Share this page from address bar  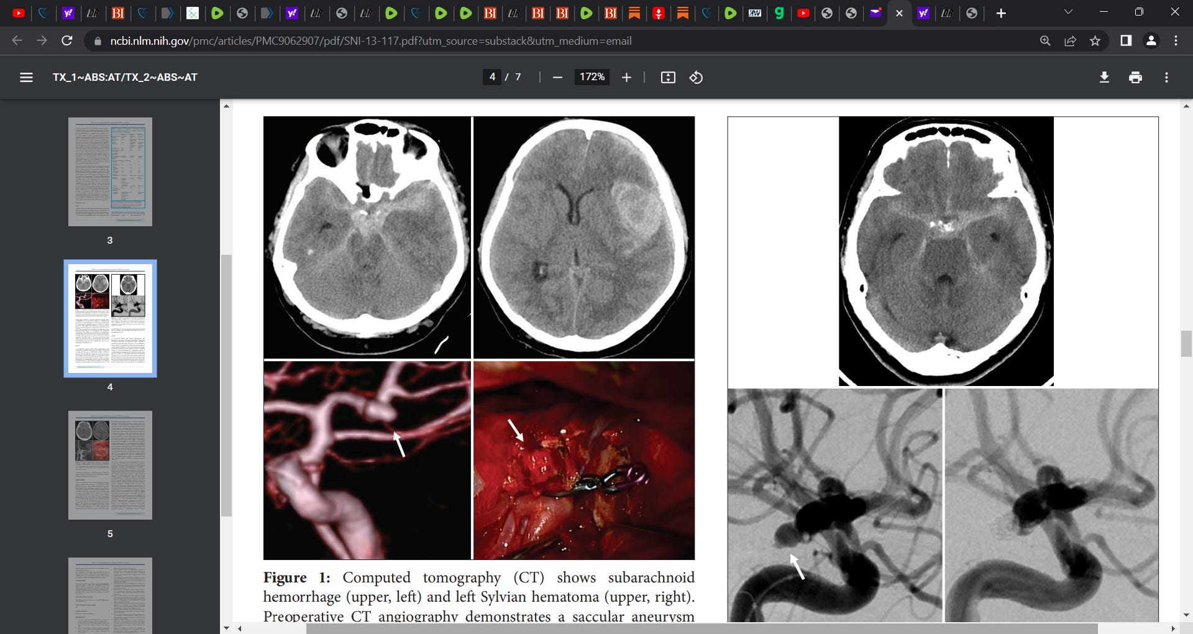pyautogui.click(x=1070, y=41)
